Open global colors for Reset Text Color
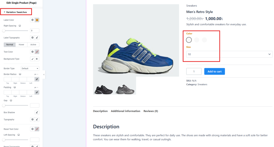 coord(32,129)
